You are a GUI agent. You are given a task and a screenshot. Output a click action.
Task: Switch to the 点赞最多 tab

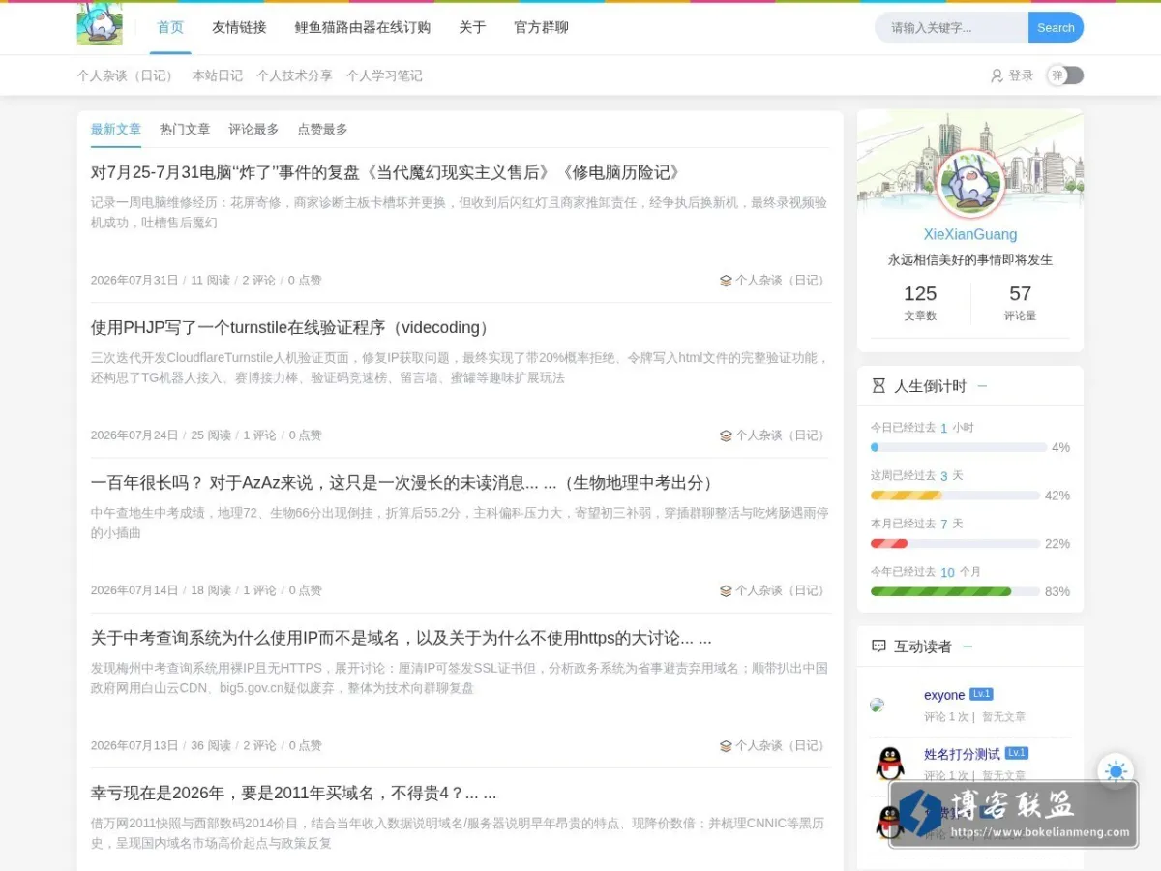pos(322,129)
